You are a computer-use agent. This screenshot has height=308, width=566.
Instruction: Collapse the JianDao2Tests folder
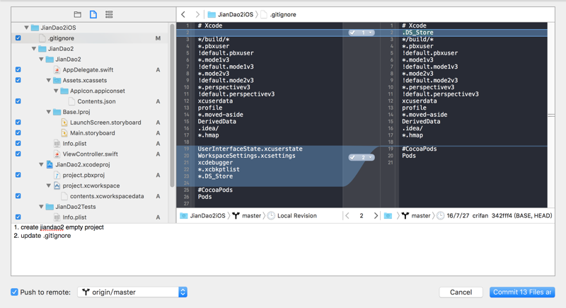click(x=41, y=207)
